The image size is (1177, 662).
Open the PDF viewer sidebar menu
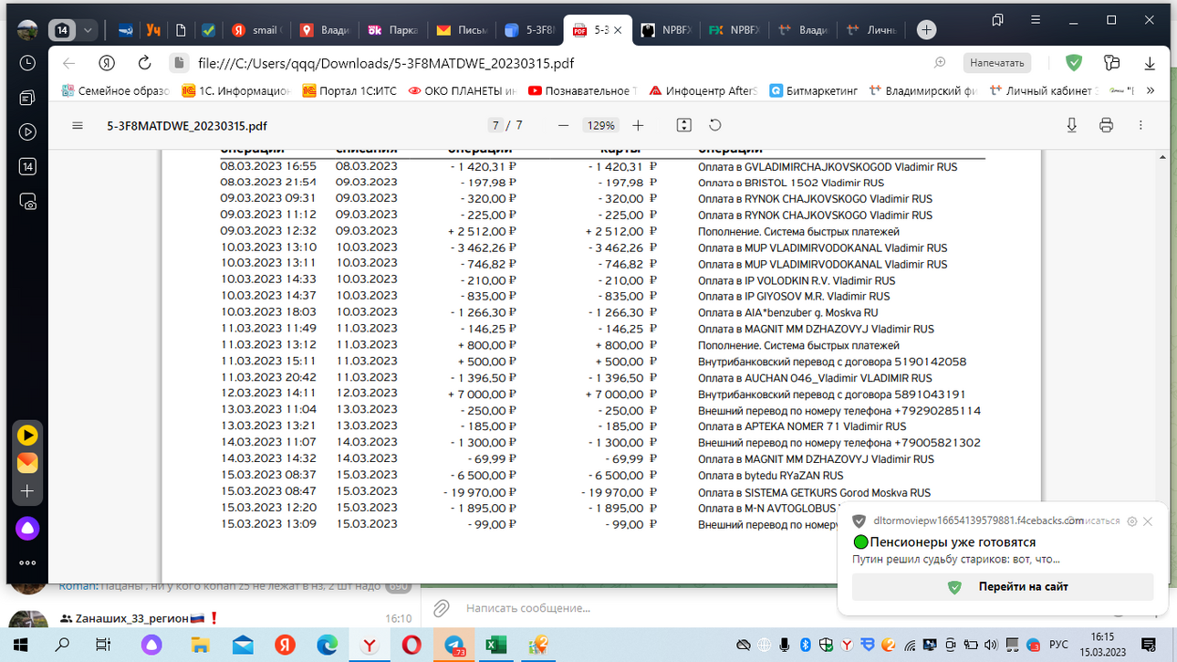[78, 125]
